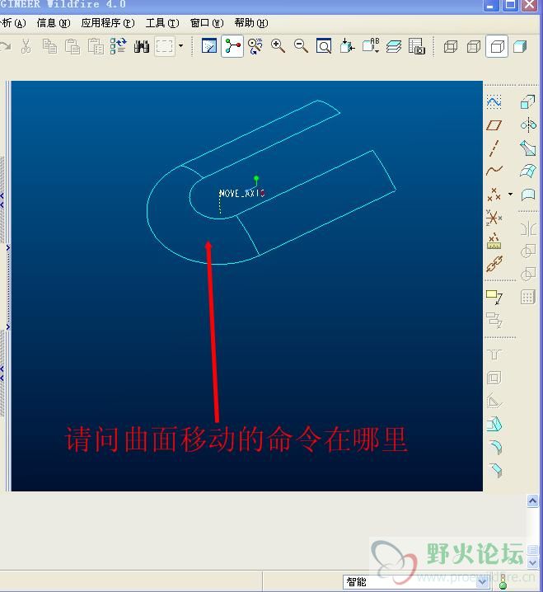Click the greyed Trim tool
Screen dimensions: 543x592
[528, 274]
